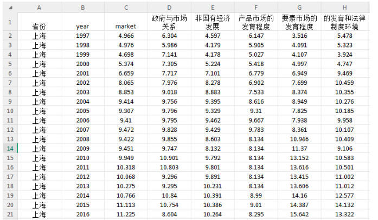Select the 上海 cell in row 21
The height and width of the screenshot is (220, 378).
[x=39, y=214]
